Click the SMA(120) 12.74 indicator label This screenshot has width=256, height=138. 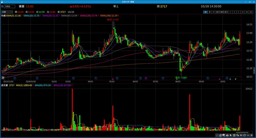pos(89,15)
